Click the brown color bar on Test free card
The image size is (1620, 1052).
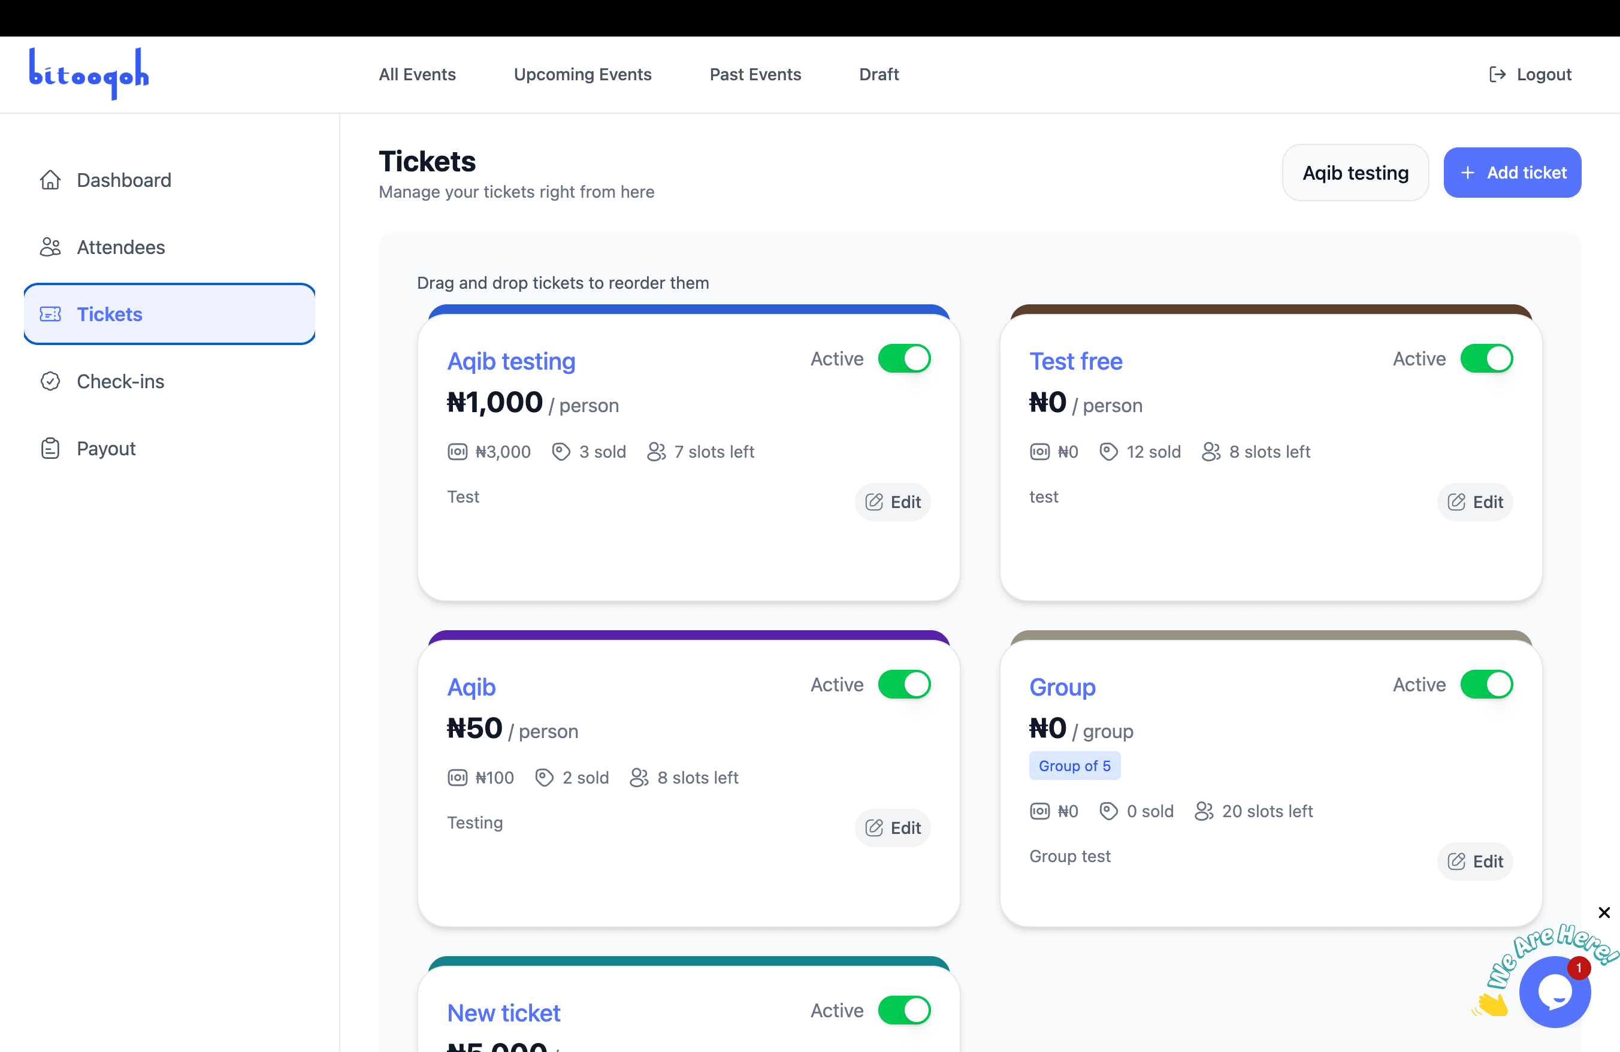1271,310
